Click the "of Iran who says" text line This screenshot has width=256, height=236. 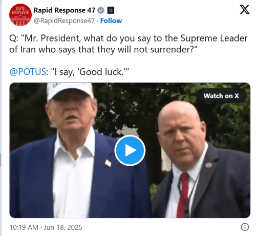[42, 50]
